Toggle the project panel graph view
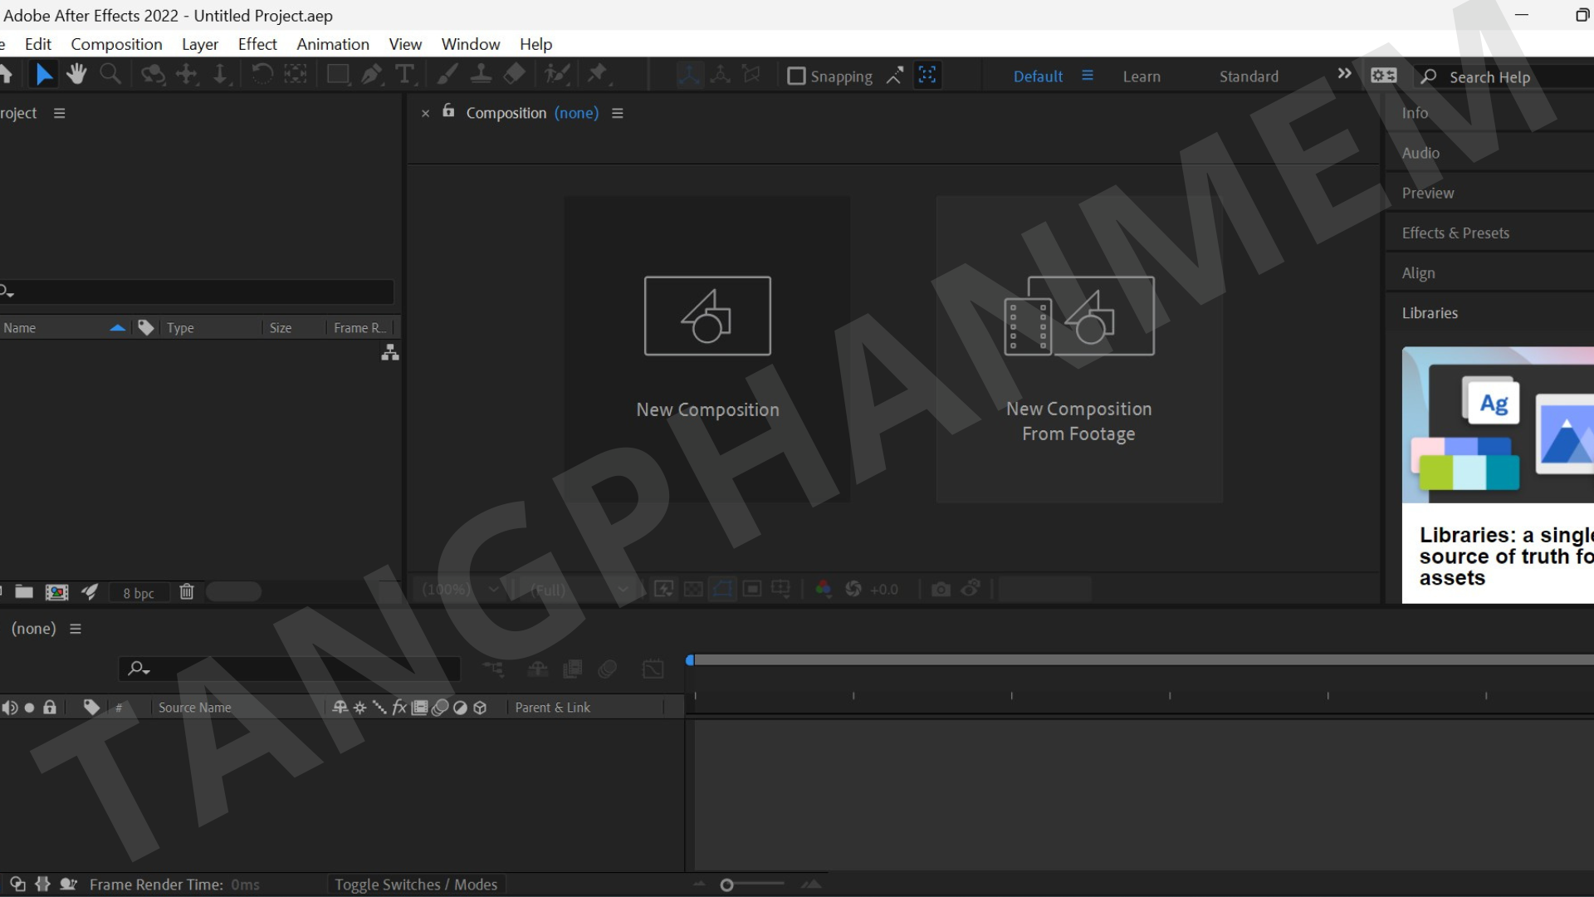This screenshot has width=1594, height=897. click(389, 352)
